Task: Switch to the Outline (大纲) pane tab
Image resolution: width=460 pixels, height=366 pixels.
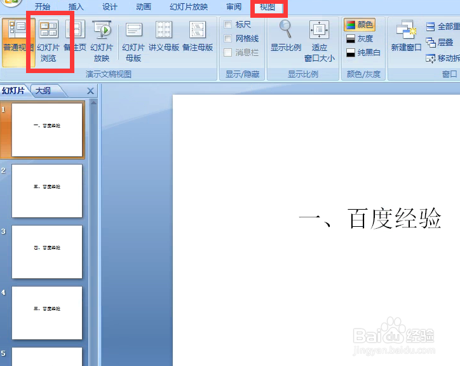Action: pos(43,91)
